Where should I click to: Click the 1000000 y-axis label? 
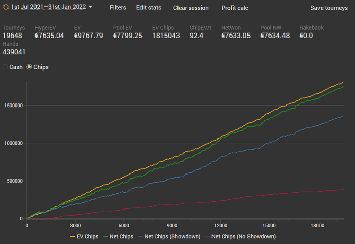pos(13,143)
